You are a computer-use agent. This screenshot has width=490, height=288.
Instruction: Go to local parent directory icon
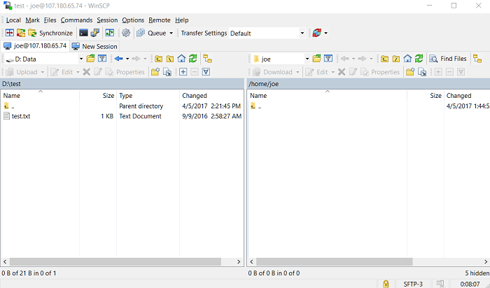tap(159, 59)
